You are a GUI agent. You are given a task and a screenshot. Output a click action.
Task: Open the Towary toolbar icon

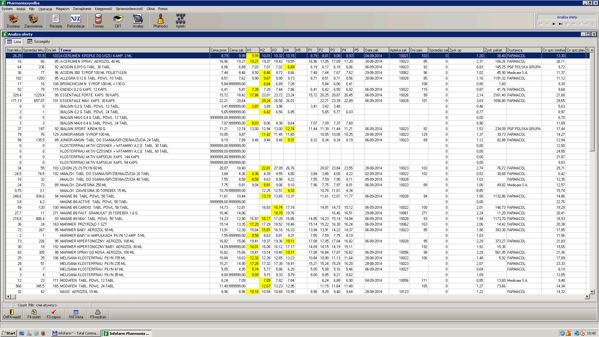[98, 21]
